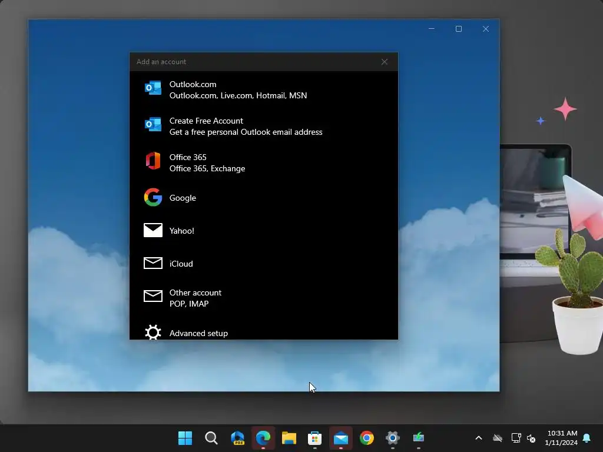
Task: Click the OneDrive cloud tray icon
Action: pyautogui.click(x=498, y=438)
